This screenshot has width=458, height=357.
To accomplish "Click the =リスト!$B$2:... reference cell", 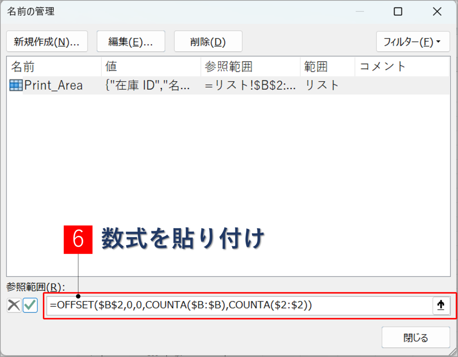I will pyautogui.click(x=250, y=85).
